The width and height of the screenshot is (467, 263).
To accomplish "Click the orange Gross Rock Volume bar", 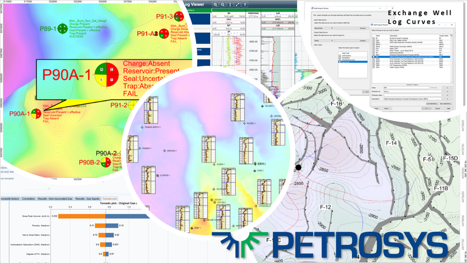I will (x=82, y=216).
